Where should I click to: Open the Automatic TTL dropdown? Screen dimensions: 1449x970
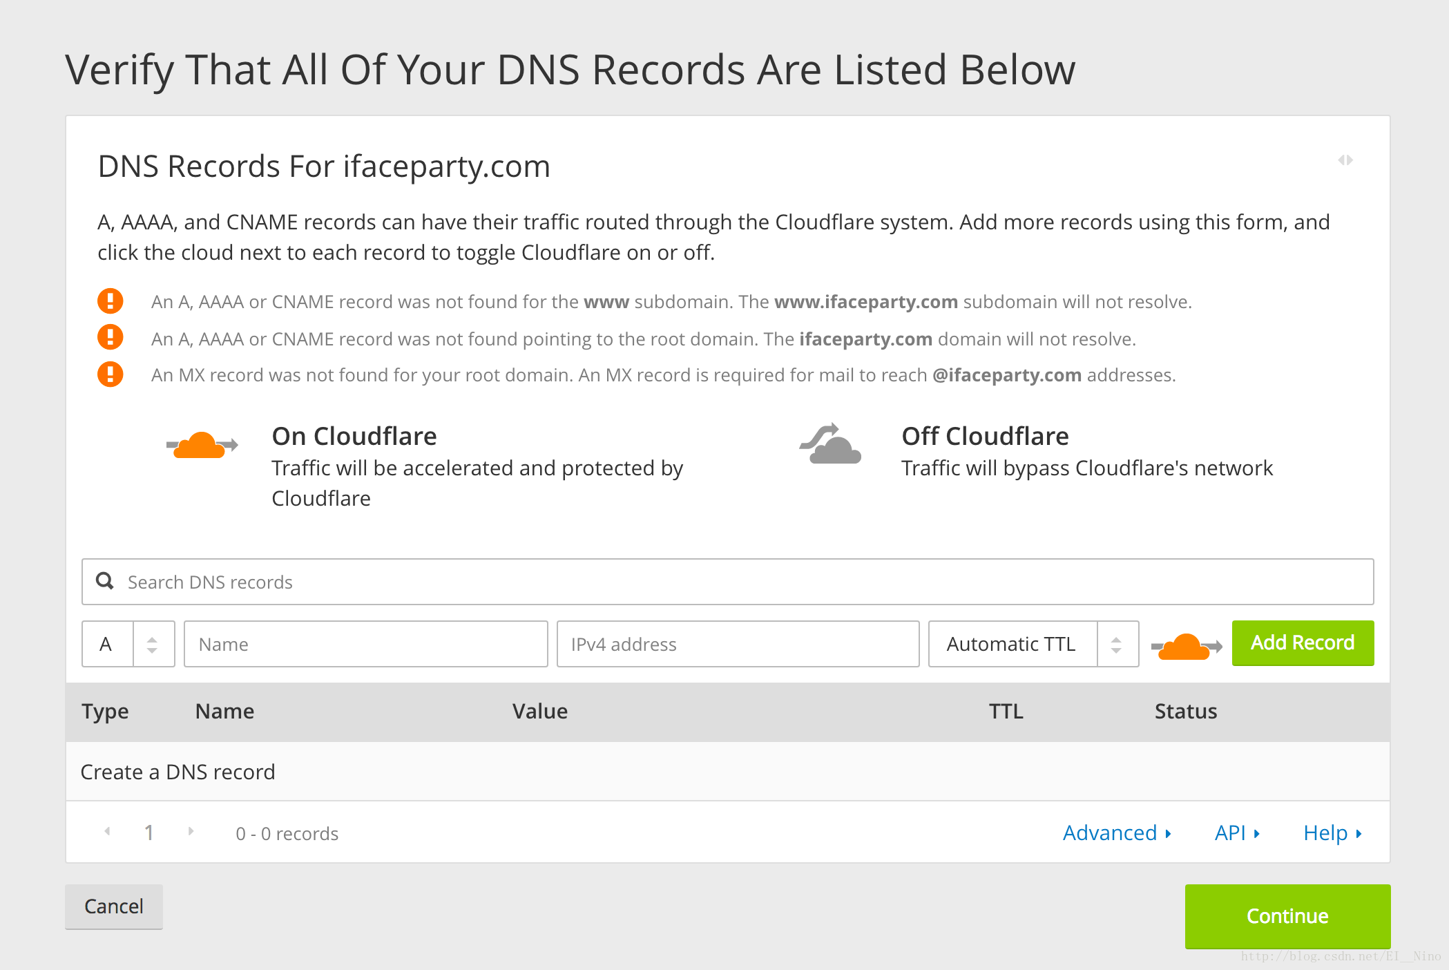[1033, 644]
